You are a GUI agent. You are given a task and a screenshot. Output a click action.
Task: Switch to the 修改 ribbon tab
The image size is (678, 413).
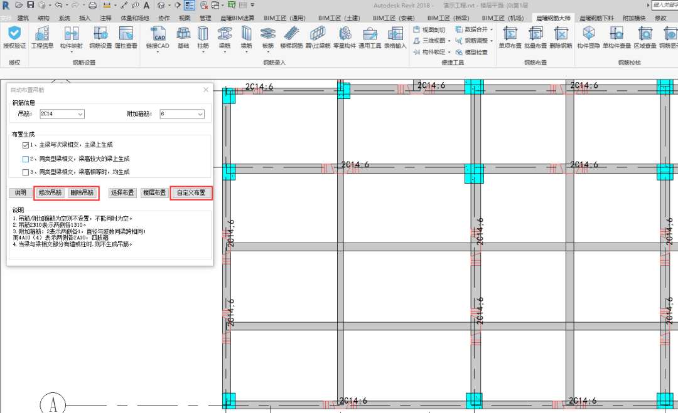(x=660, y=18)
